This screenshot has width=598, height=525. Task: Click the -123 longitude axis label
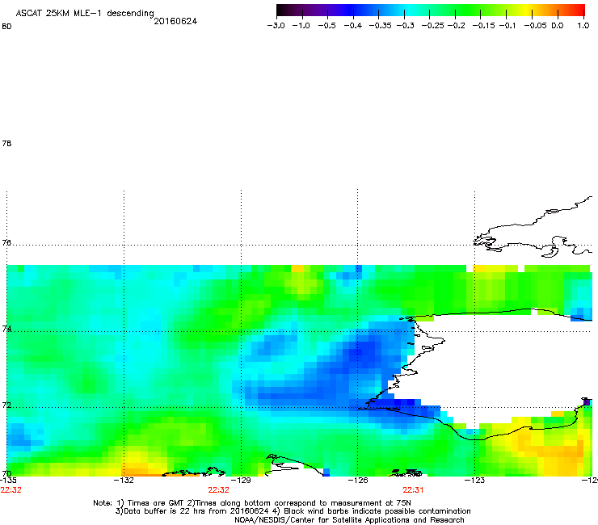(x=474, y=480)
